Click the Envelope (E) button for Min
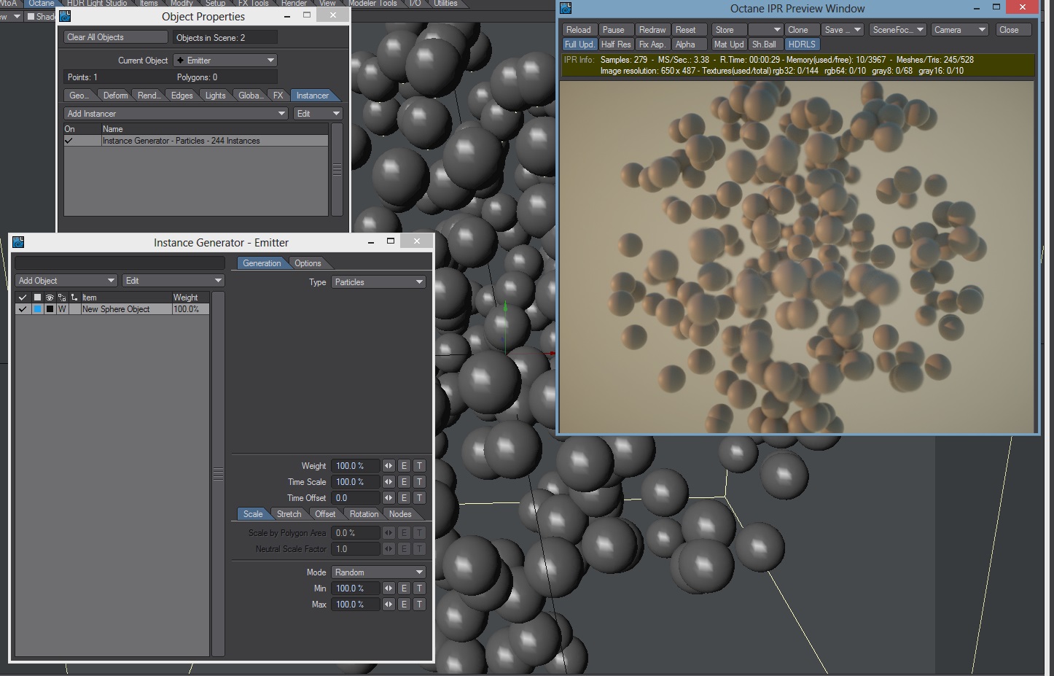This screenshot has height=676, width=1054. pyautogui.click(x=405, y=588)
